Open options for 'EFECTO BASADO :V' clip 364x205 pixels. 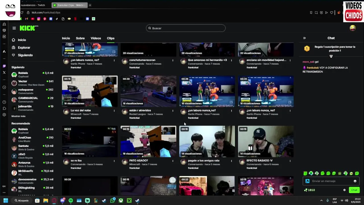[290, 161]
